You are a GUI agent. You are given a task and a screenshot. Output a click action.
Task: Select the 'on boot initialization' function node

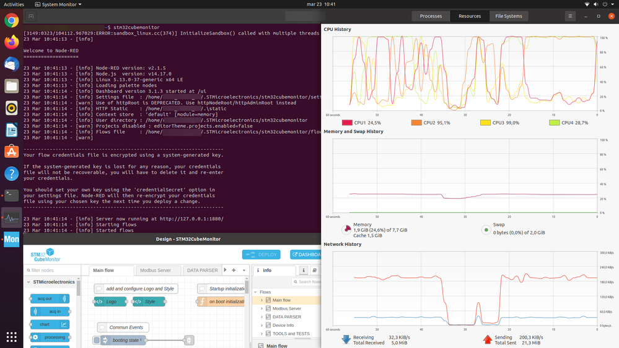pyautogui.click(x=221, y=302)
